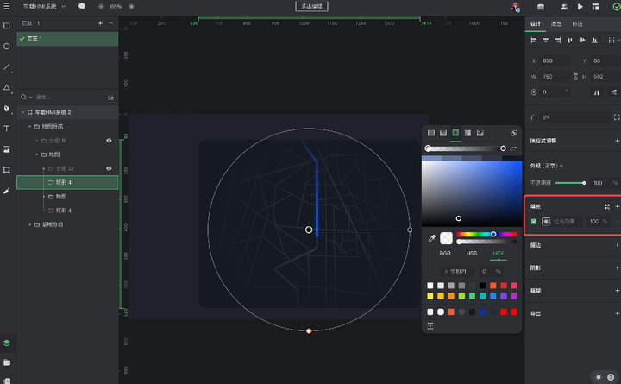Pick a color with the eyedropper
This screenshot has height=384, width=621.
tap(432, 238)
